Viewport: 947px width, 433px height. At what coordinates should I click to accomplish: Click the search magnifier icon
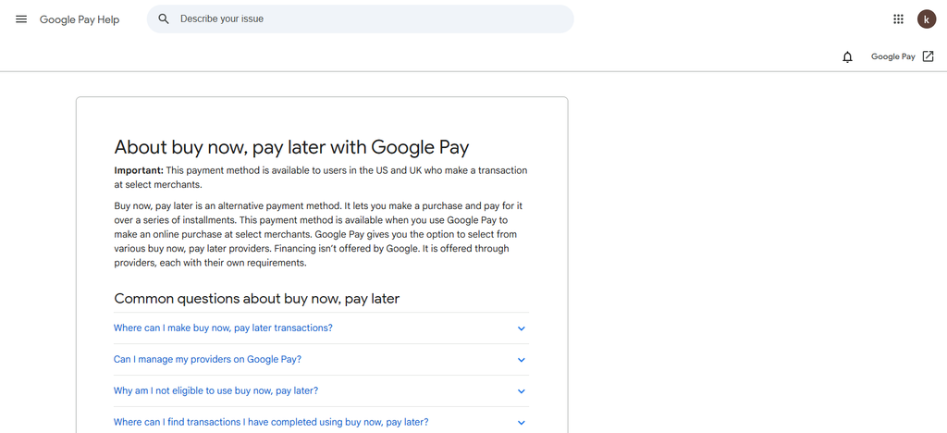click(164, 19)
